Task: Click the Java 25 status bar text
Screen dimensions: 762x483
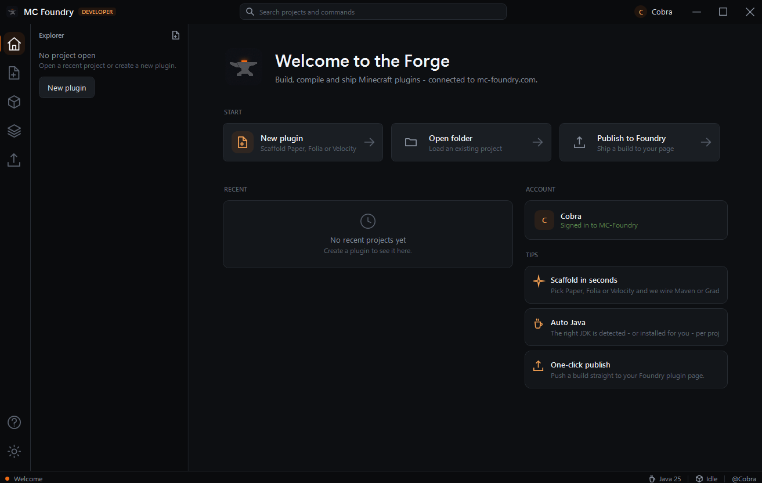Action: pos(670,479)
